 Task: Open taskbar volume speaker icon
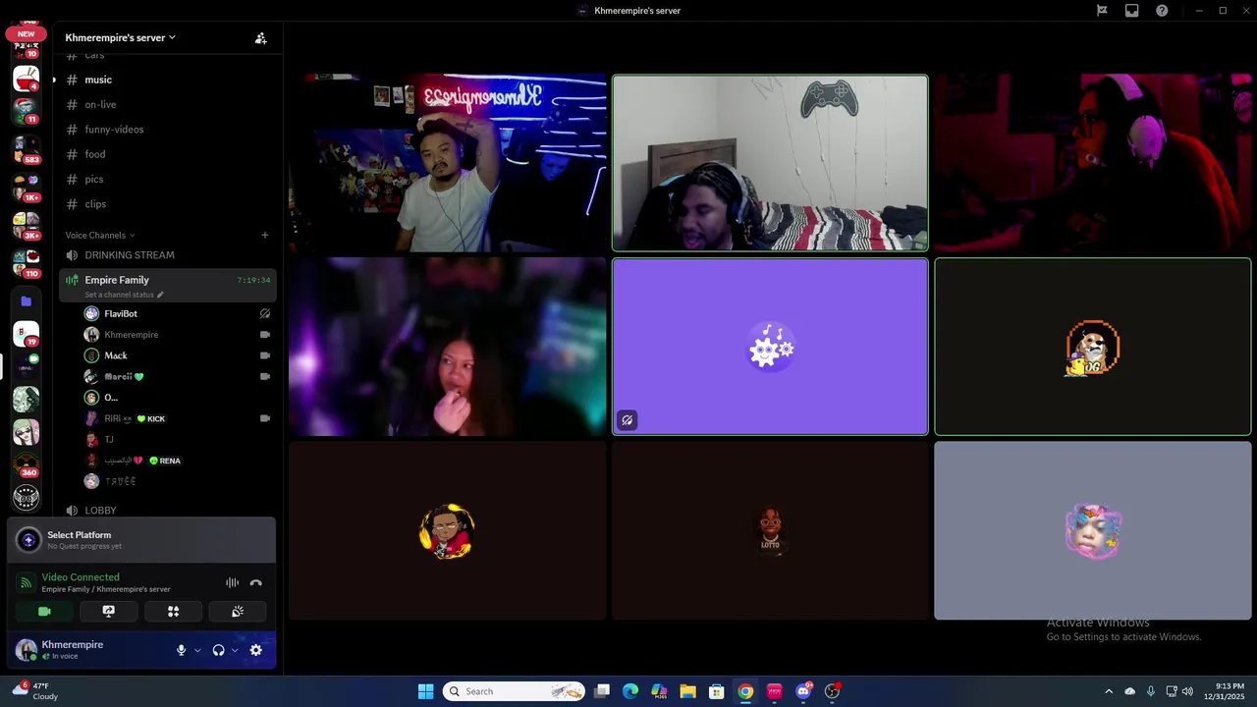pyautogui.click(x=1187, y=691)
